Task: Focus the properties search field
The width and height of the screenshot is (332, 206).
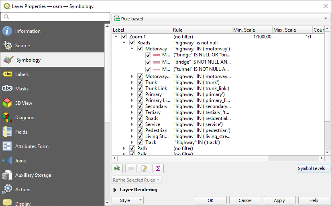Action: 55,17
